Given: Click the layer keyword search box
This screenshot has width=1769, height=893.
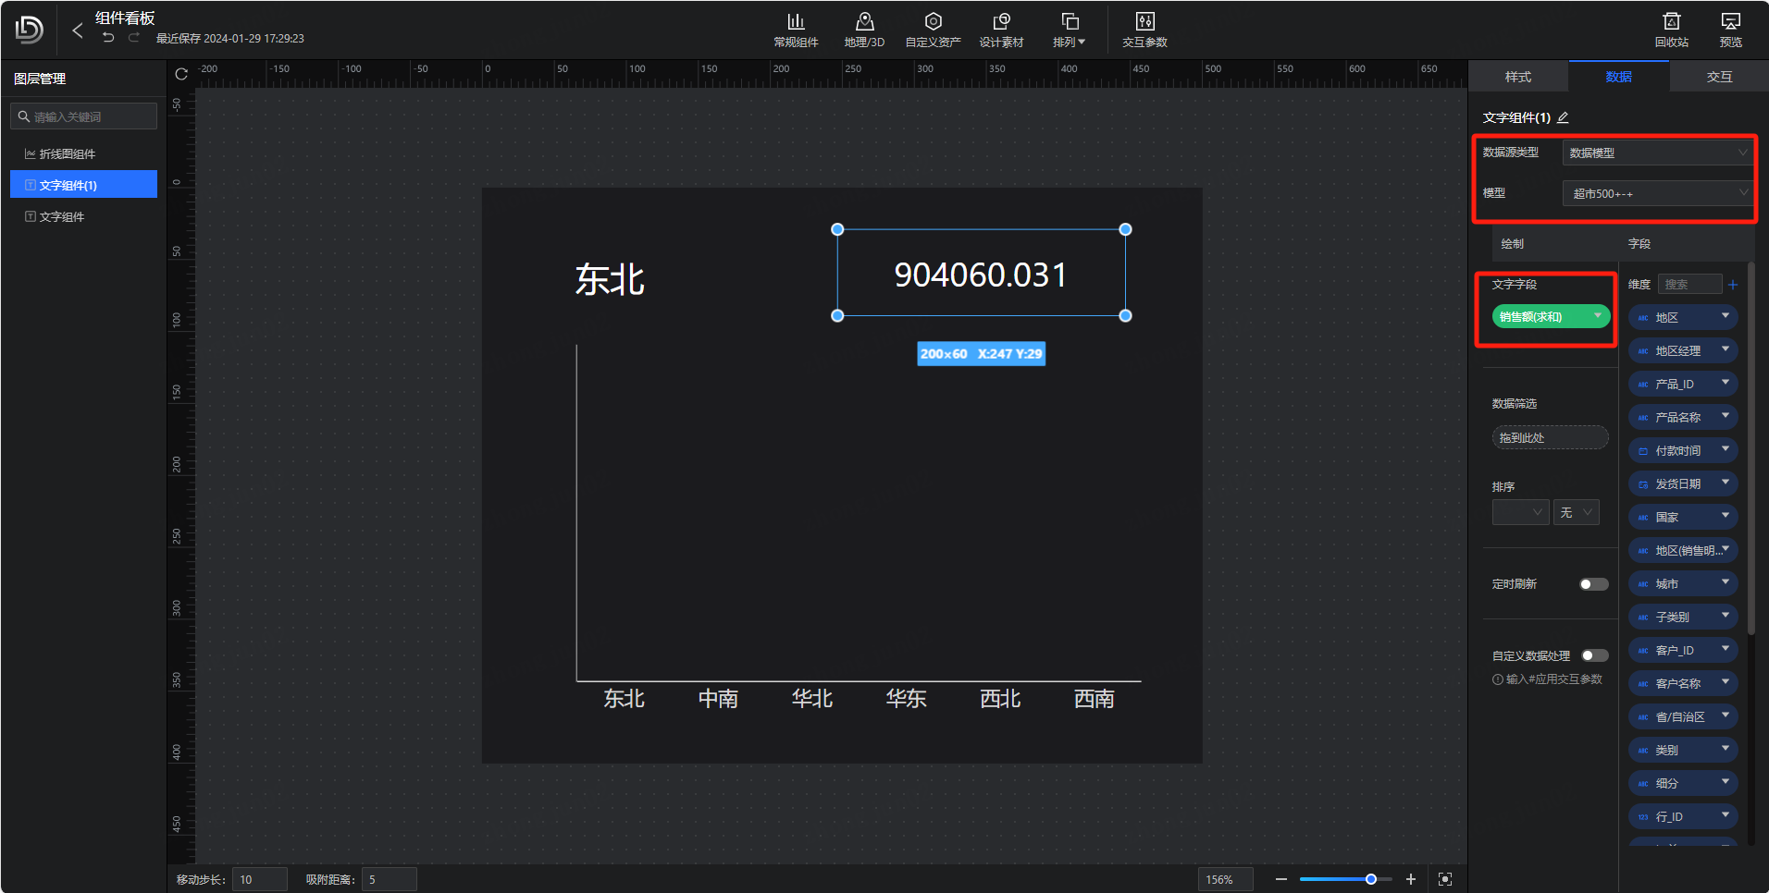Looking at the screenshot, I should (85, 116).
